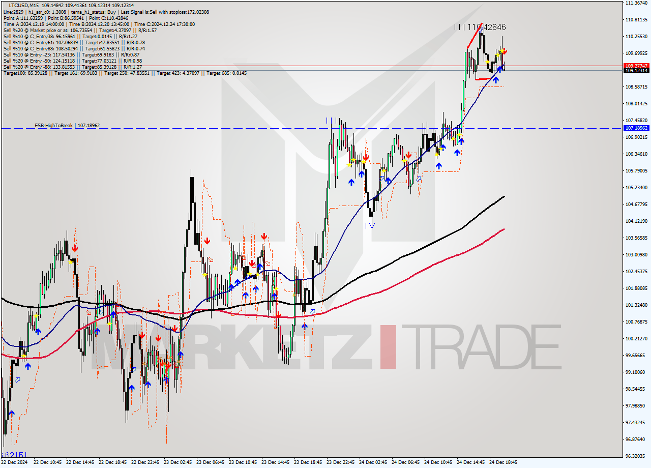
Task: Click the red 109.27747 price tag
Action: [x=636, y=66]
